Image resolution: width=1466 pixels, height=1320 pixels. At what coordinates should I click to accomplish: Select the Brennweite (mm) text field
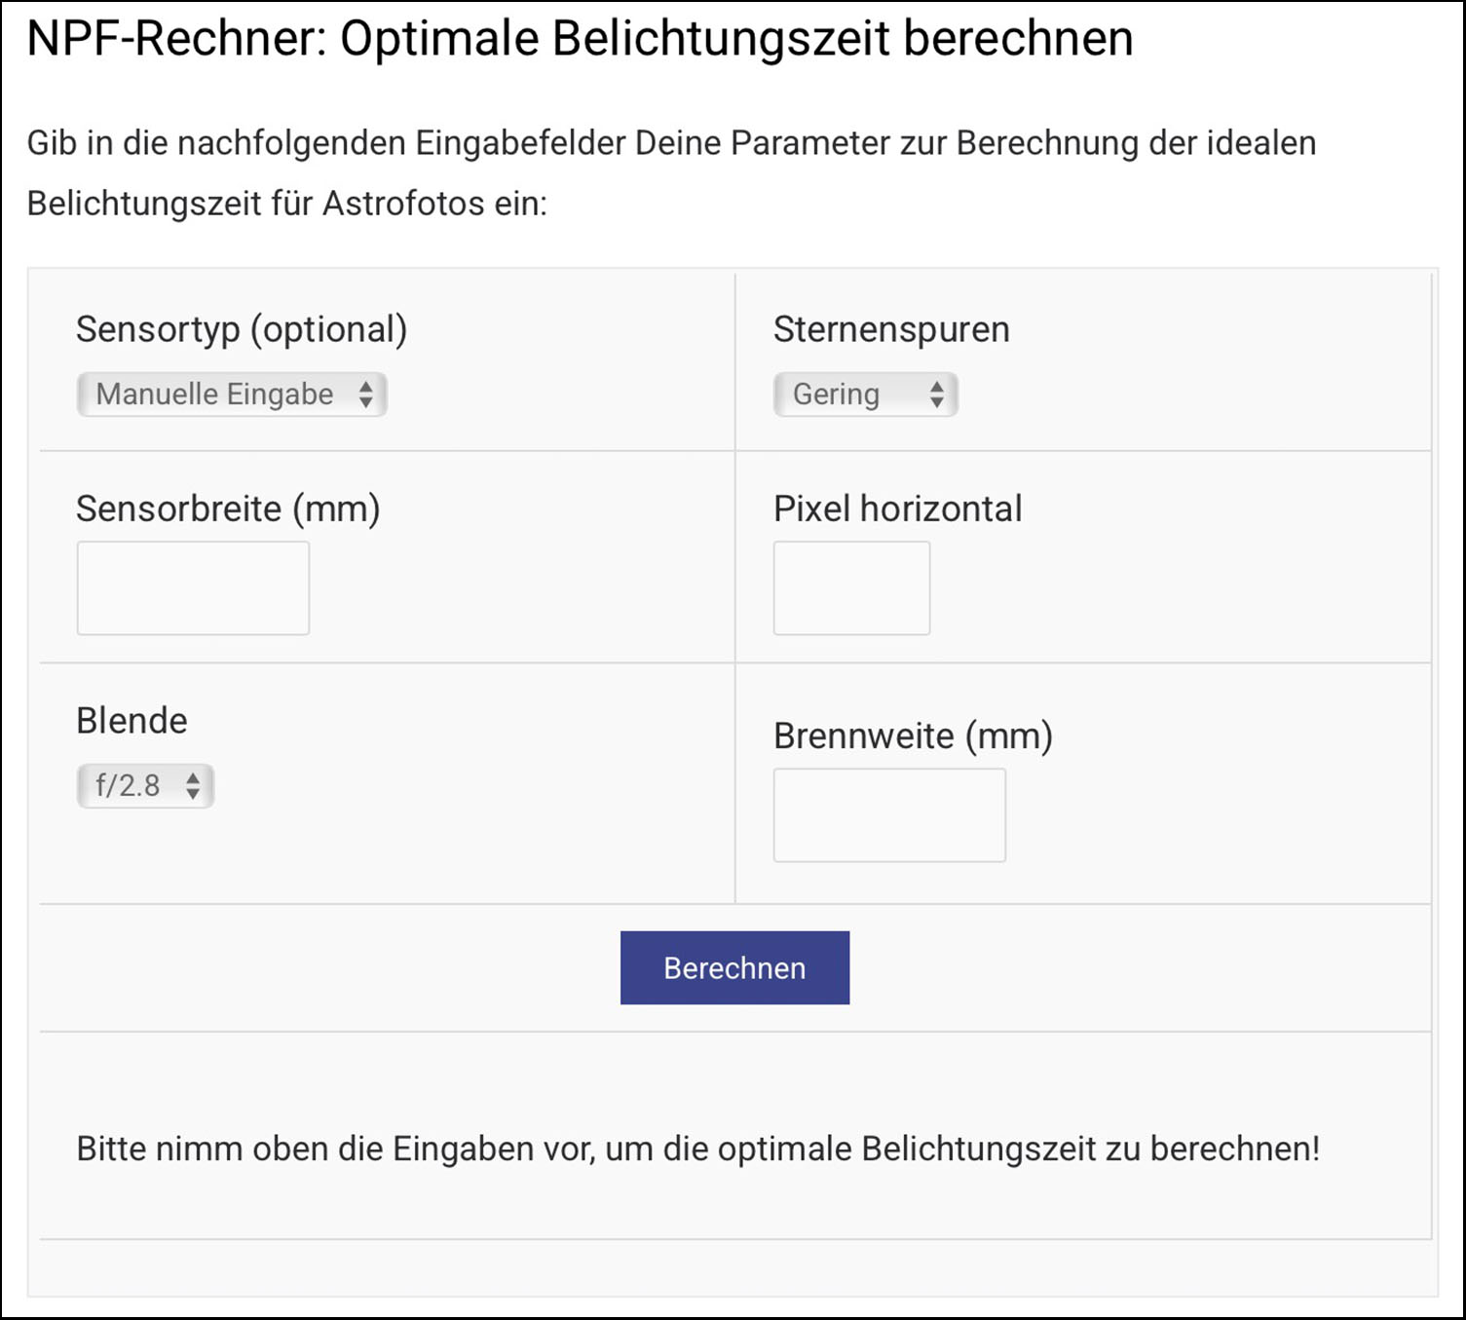889,815
